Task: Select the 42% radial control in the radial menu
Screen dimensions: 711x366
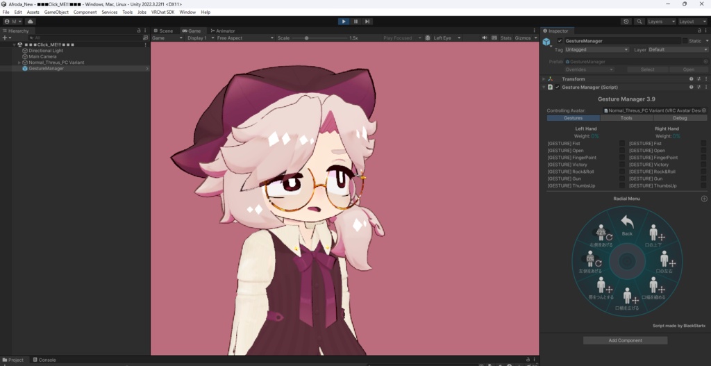Action: click(x=601, y=236)
